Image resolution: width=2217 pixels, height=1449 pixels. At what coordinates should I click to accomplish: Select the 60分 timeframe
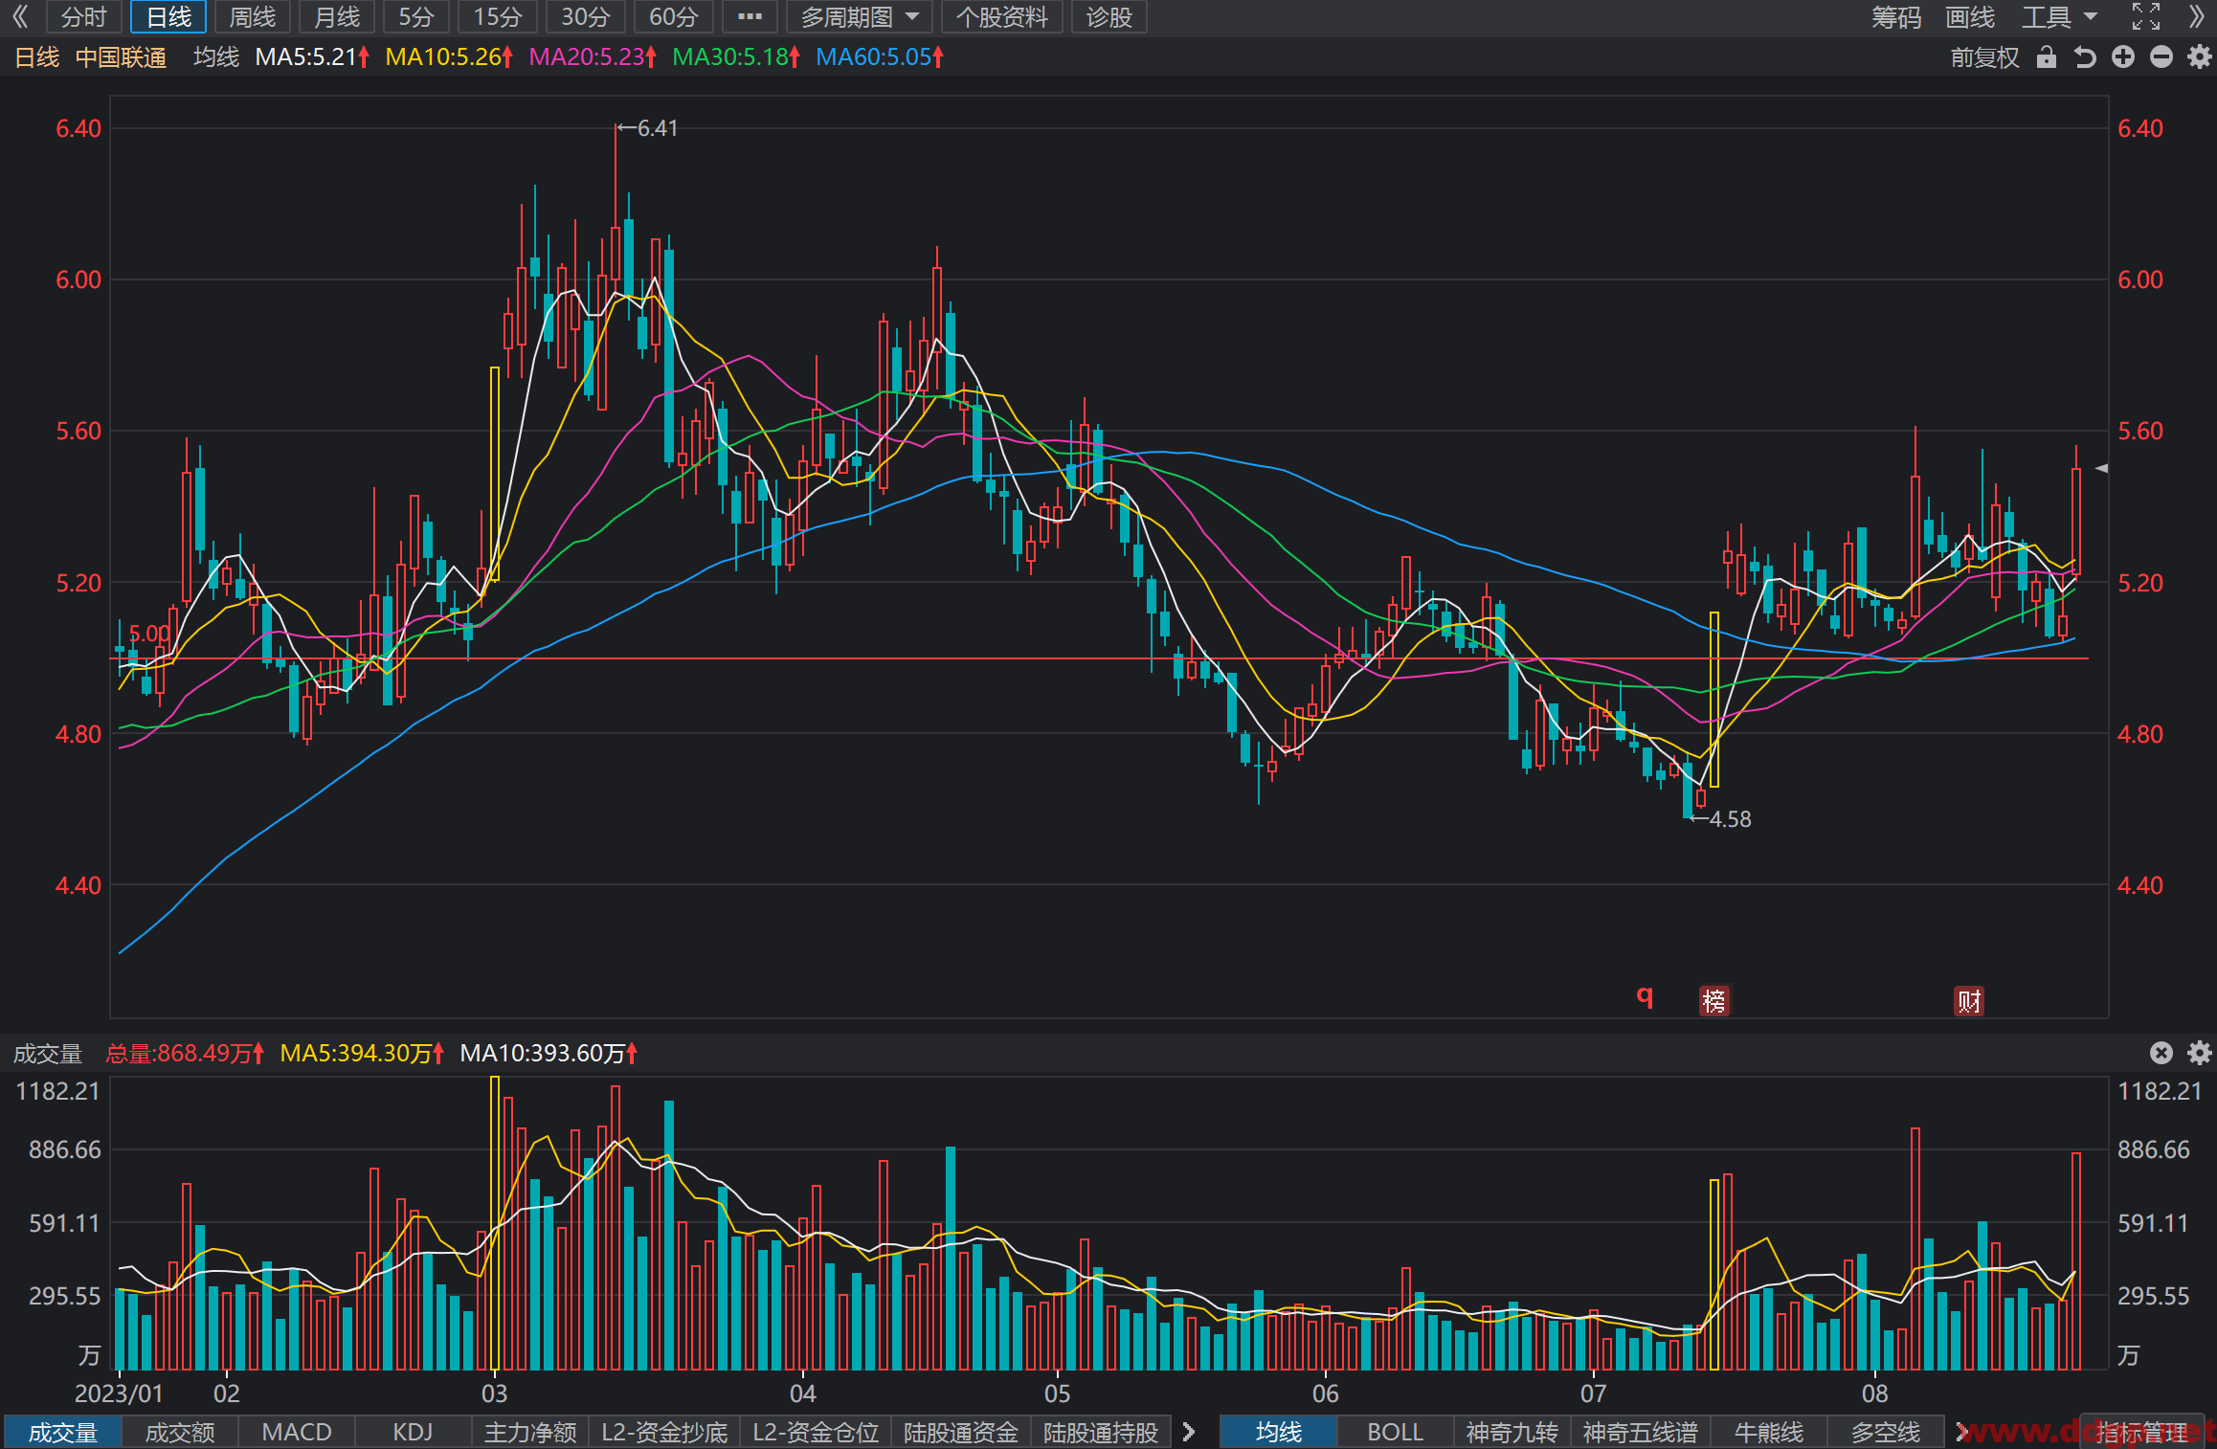point(674,16)
